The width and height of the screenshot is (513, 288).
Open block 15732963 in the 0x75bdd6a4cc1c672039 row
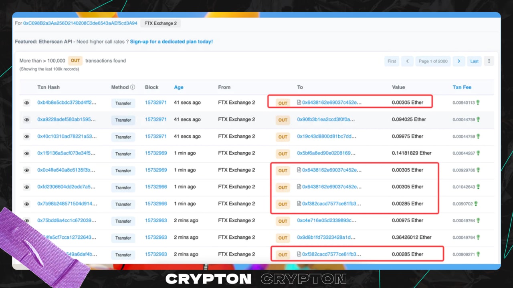[x=156, y=220]
